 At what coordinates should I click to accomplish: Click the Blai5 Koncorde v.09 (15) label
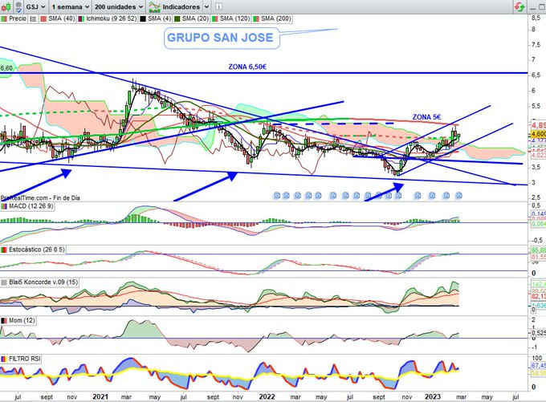pyautogui.click(x=43, y=282)
